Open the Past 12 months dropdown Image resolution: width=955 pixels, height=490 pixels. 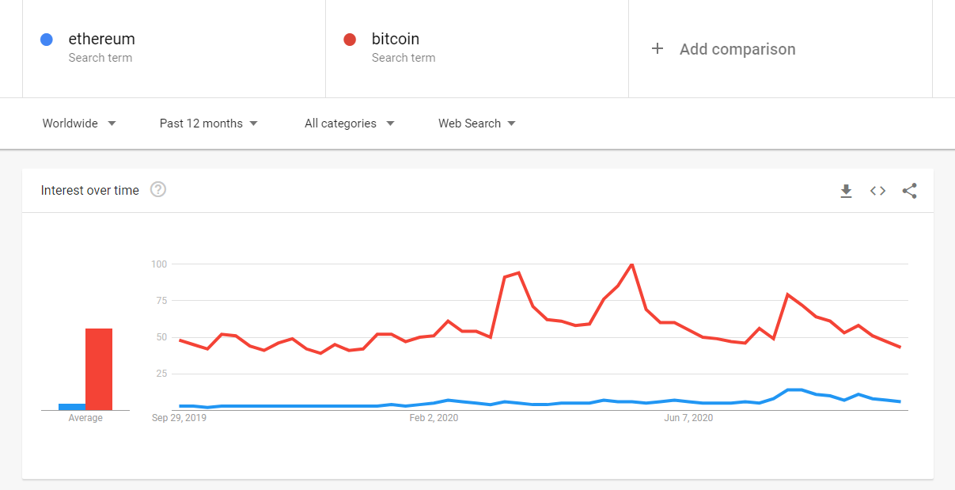click(209, 123)
